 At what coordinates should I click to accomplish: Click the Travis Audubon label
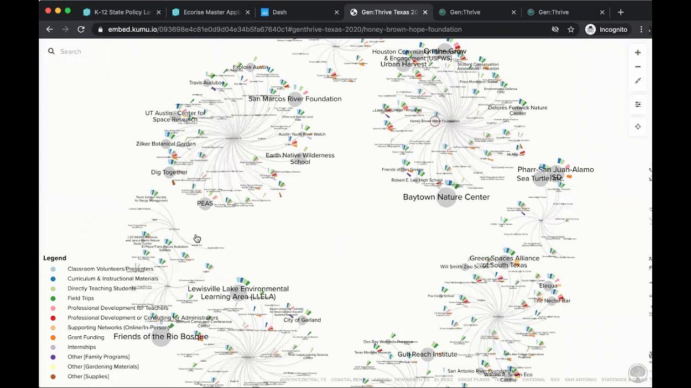(207, 83)
